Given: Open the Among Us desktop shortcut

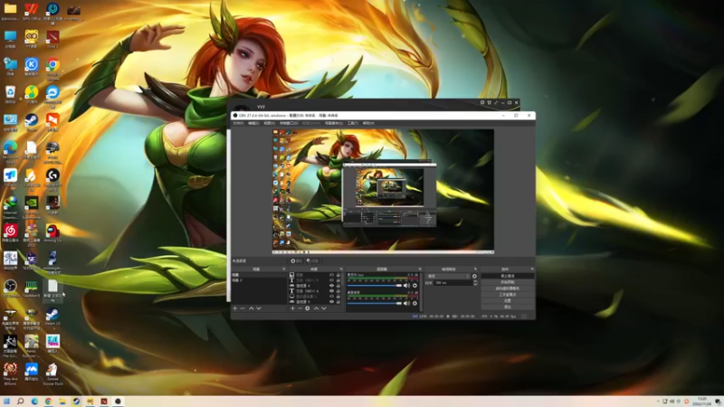Looking at the screenshot, I should (52, 233).
